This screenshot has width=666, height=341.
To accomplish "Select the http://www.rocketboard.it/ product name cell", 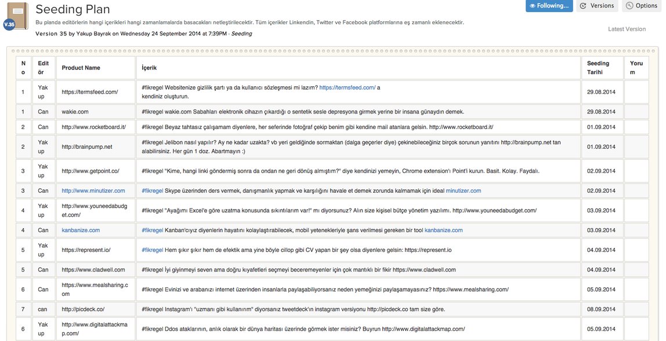I will point(96,127).
